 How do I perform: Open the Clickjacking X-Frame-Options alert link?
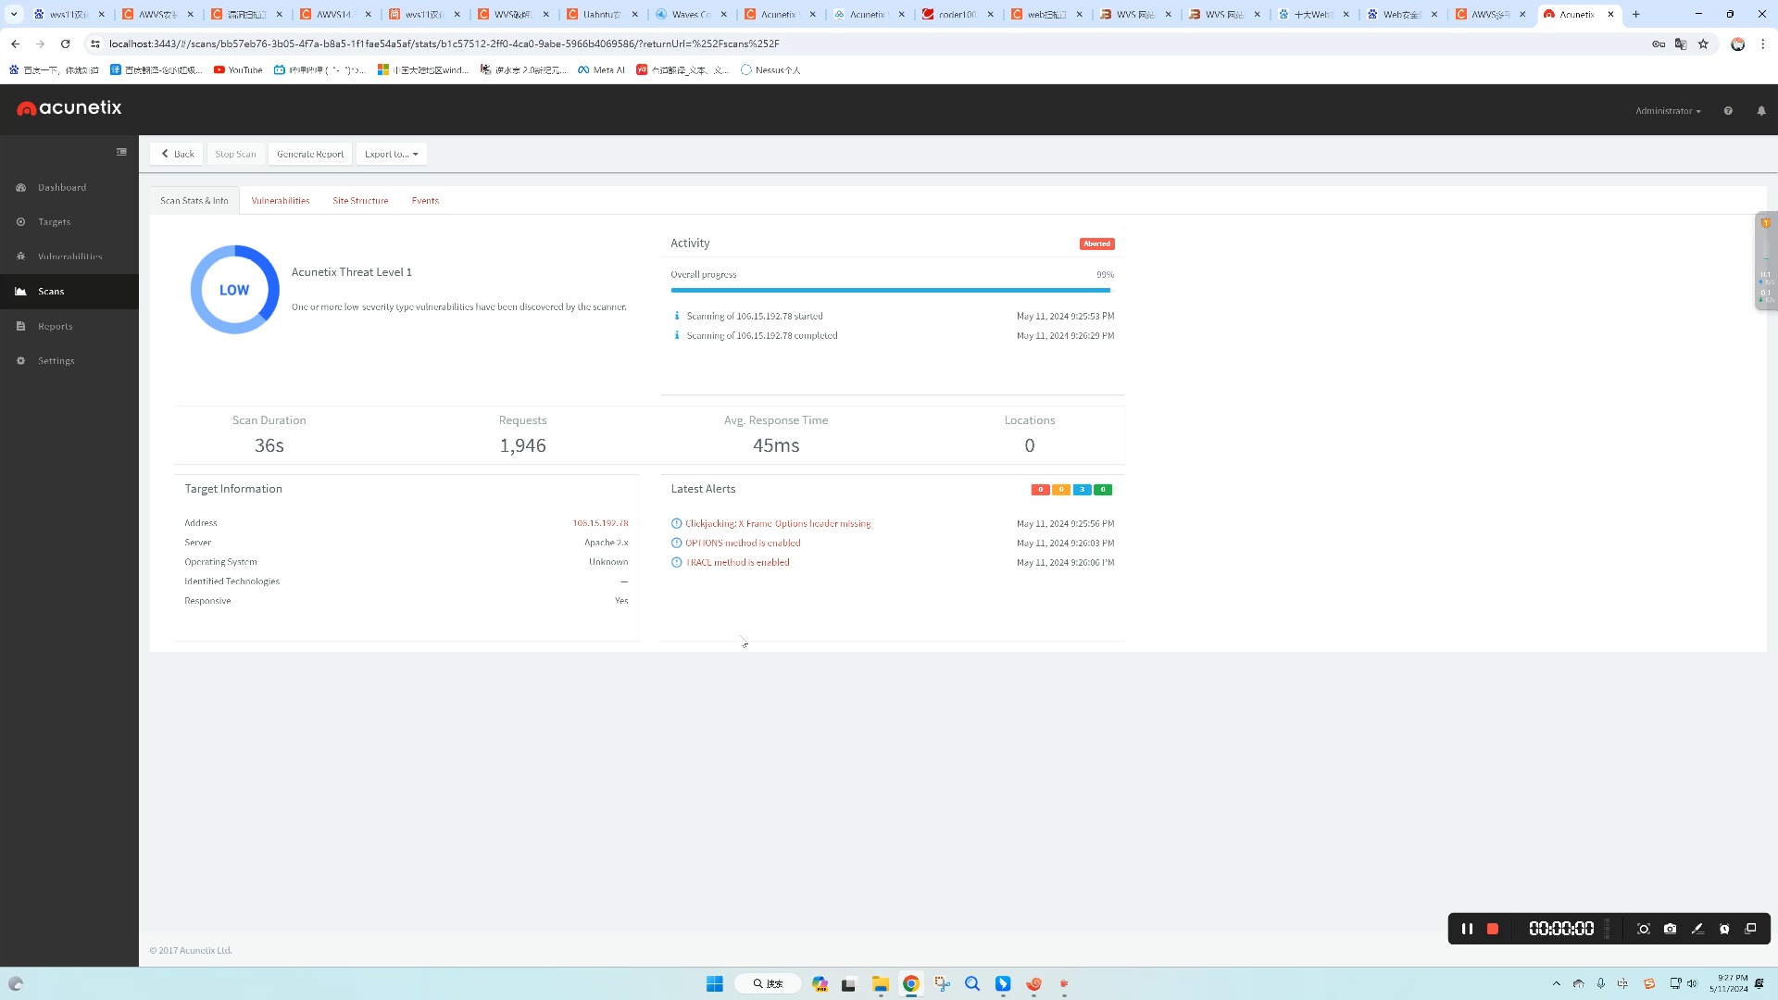[x=777, y=524]
